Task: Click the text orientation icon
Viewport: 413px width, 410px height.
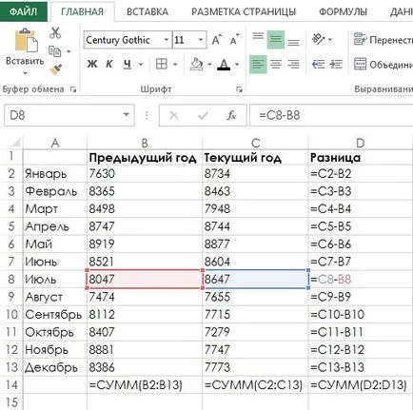Action: coord(318,39)
